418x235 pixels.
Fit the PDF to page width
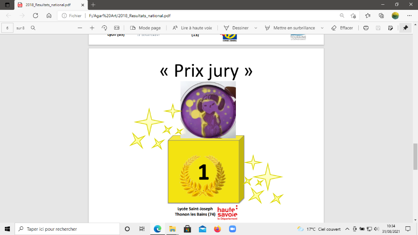pos(117,28)
